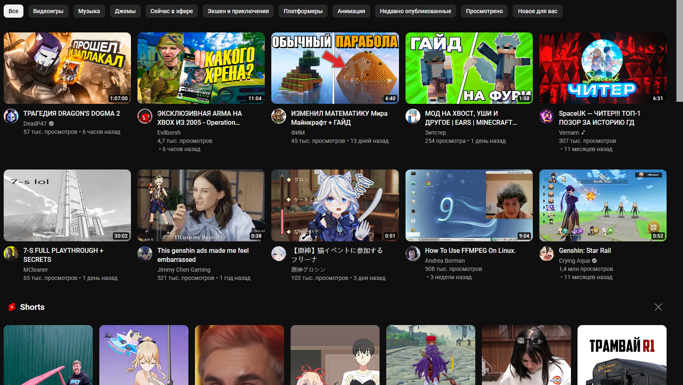Image resolution: width=683 pixels, height=385 pixels.
Task: Open ЭКСКЛЮЗИВНАЯ ARMA НА XBOX title link
Action: [199, 118]
